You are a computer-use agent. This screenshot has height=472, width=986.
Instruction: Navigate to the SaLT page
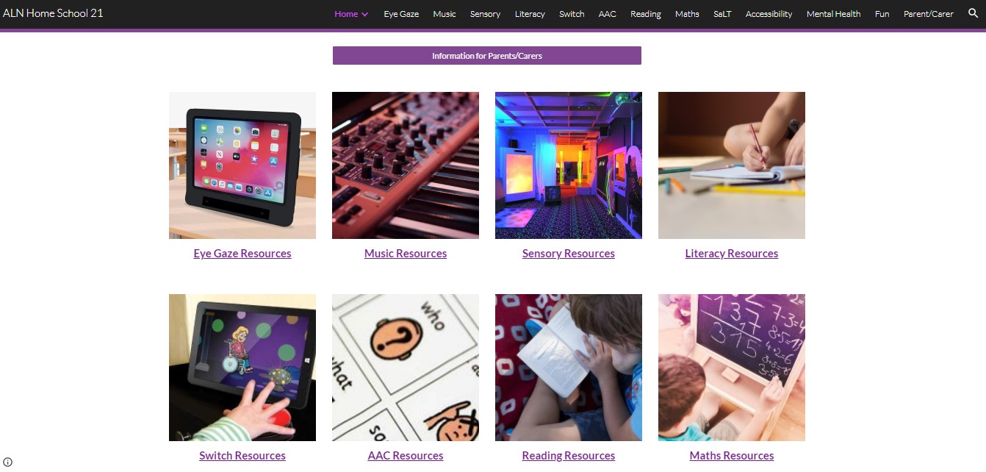tap(722, 14)
